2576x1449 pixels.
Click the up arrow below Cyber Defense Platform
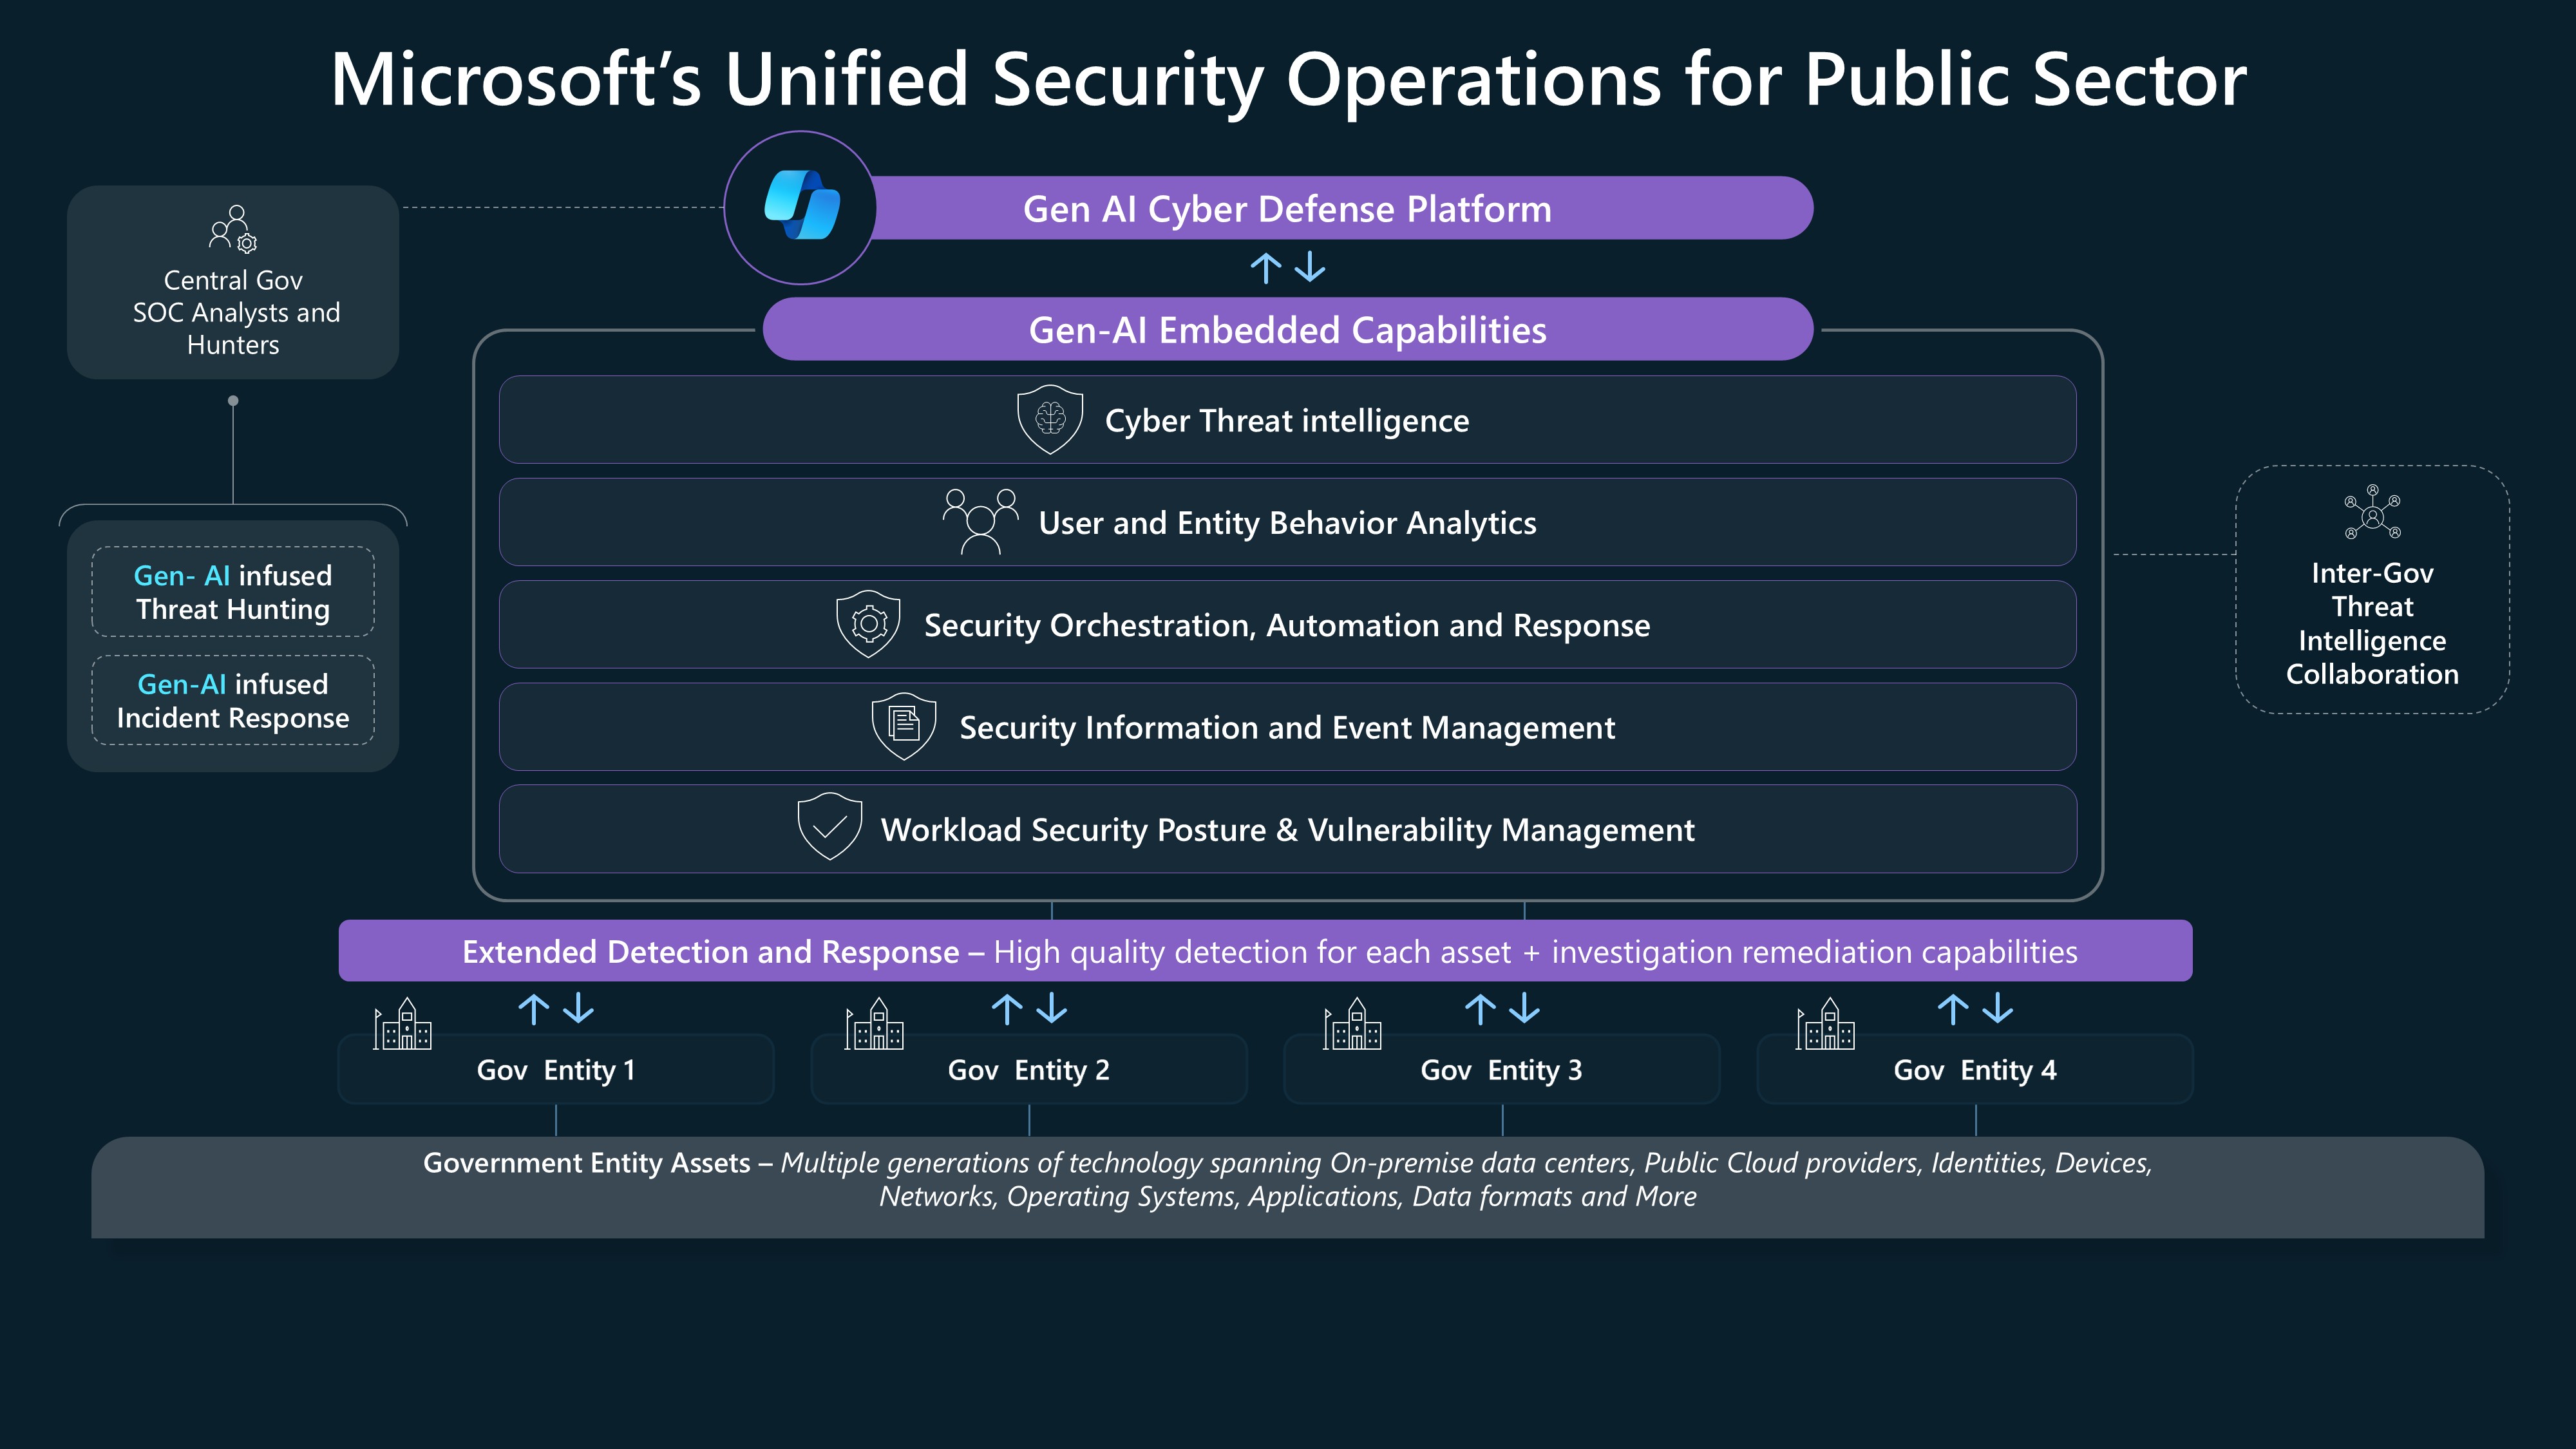click(1266, 268)
